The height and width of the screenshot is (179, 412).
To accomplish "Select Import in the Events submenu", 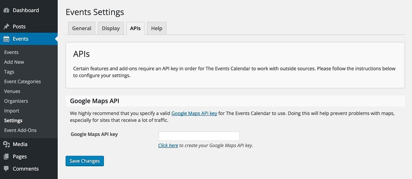I will pos(12,111).
